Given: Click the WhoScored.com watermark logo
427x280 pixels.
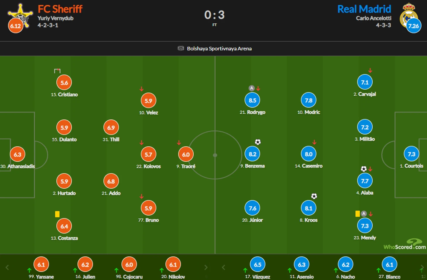Looking at the screenshot, I should point(404,244).
